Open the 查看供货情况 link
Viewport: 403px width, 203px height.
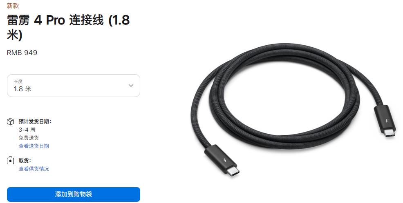[34, 169]
